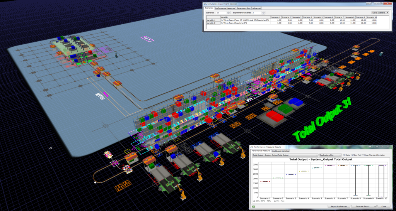Click the green Total Output 31 text in model
Image resolution: width=396 pixels, height=211 pixels.
pos(323,120)
